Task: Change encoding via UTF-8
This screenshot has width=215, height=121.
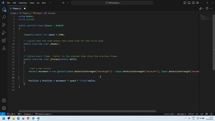Action: coord(191,114)
